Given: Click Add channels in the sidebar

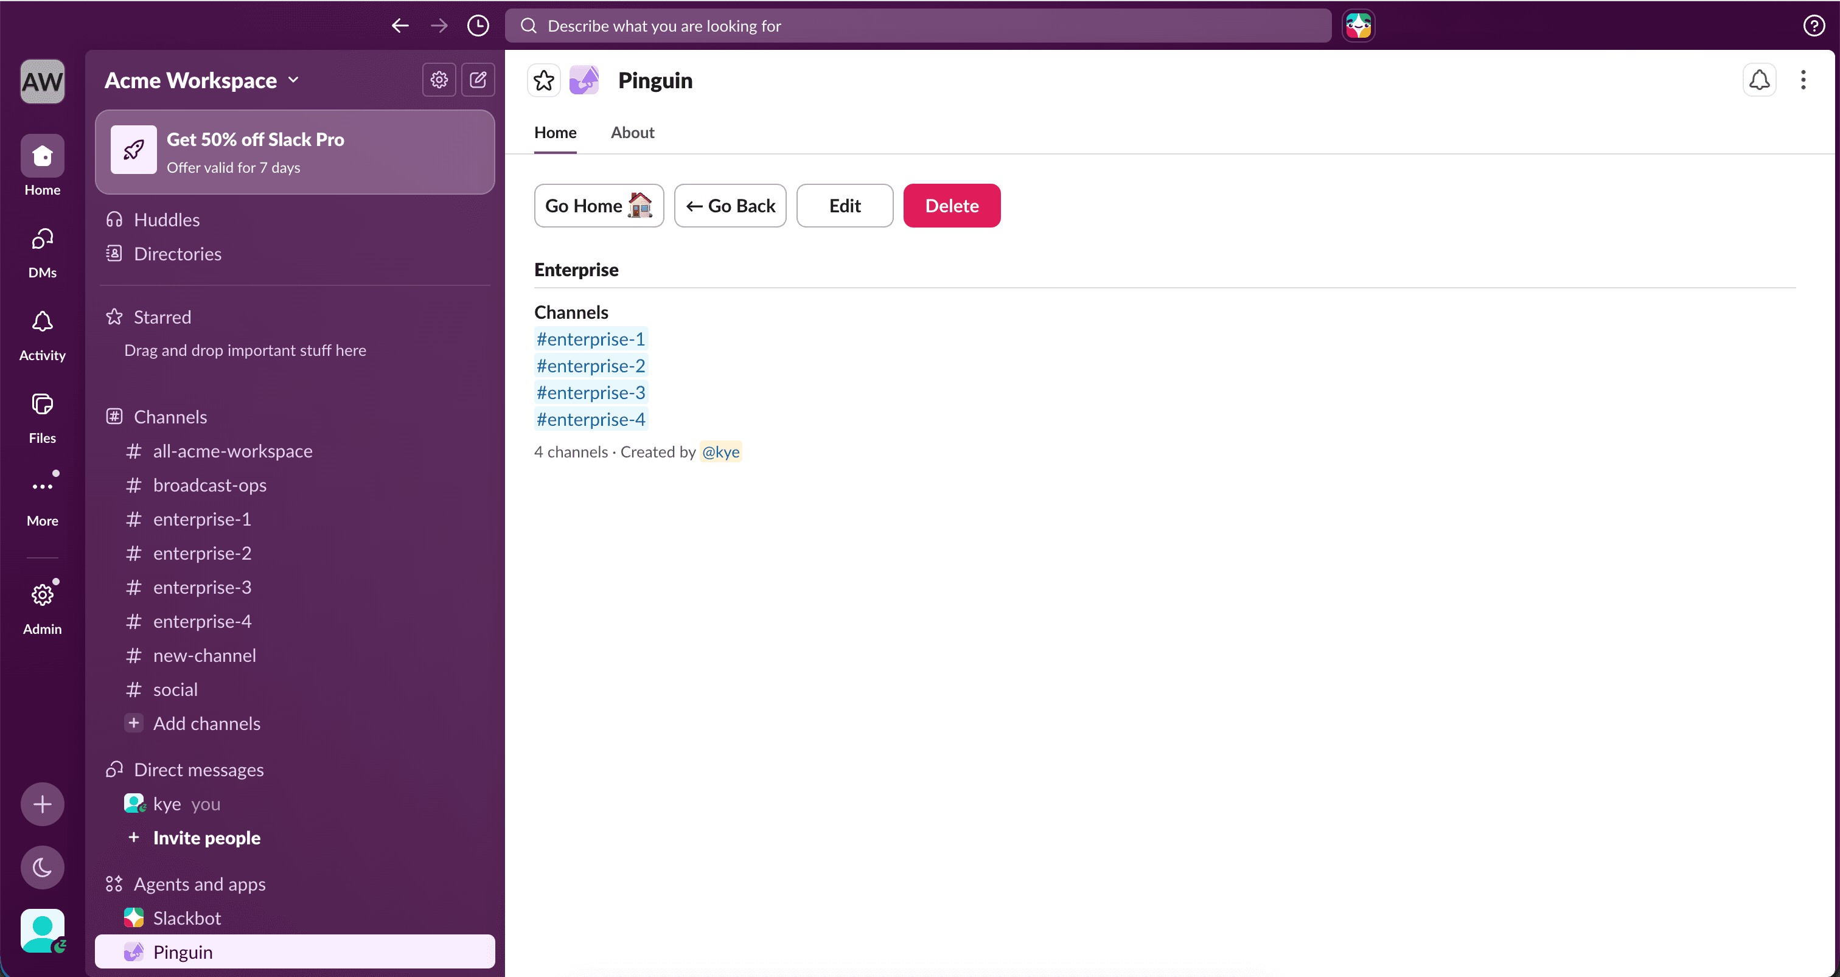Looking at the screenshot, I should 294,723.
